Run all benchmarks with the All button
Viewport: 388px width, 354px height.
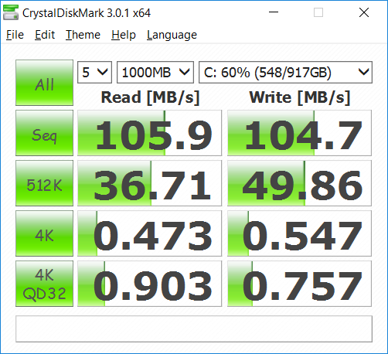tap(44, 83)
